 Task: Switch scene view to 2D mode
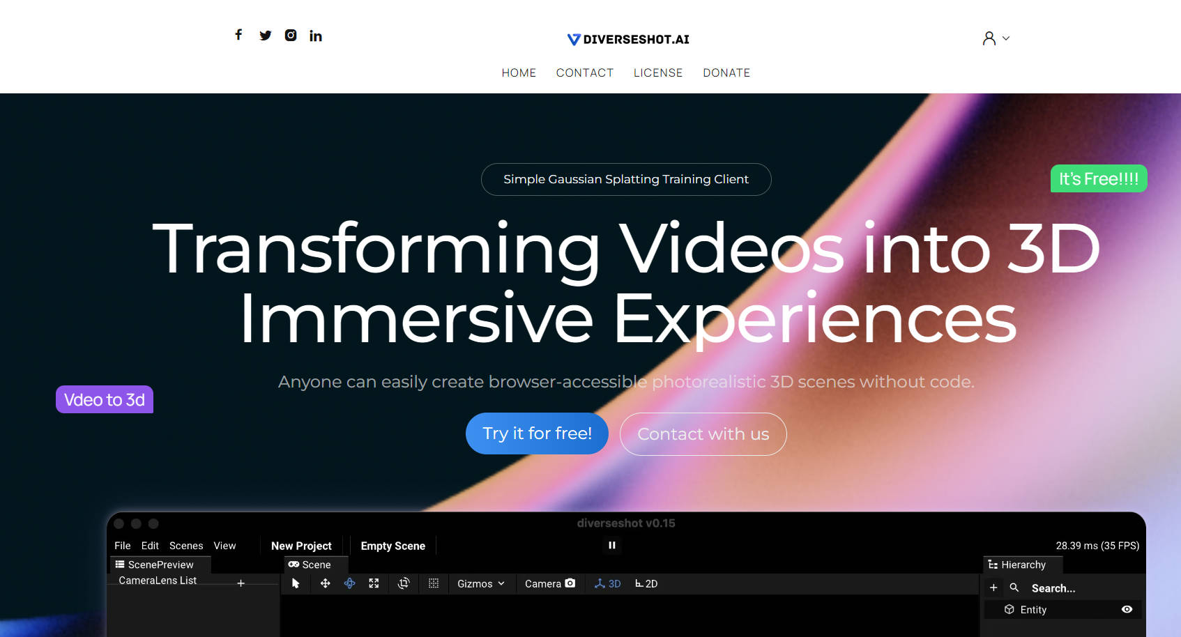point(646,583)
